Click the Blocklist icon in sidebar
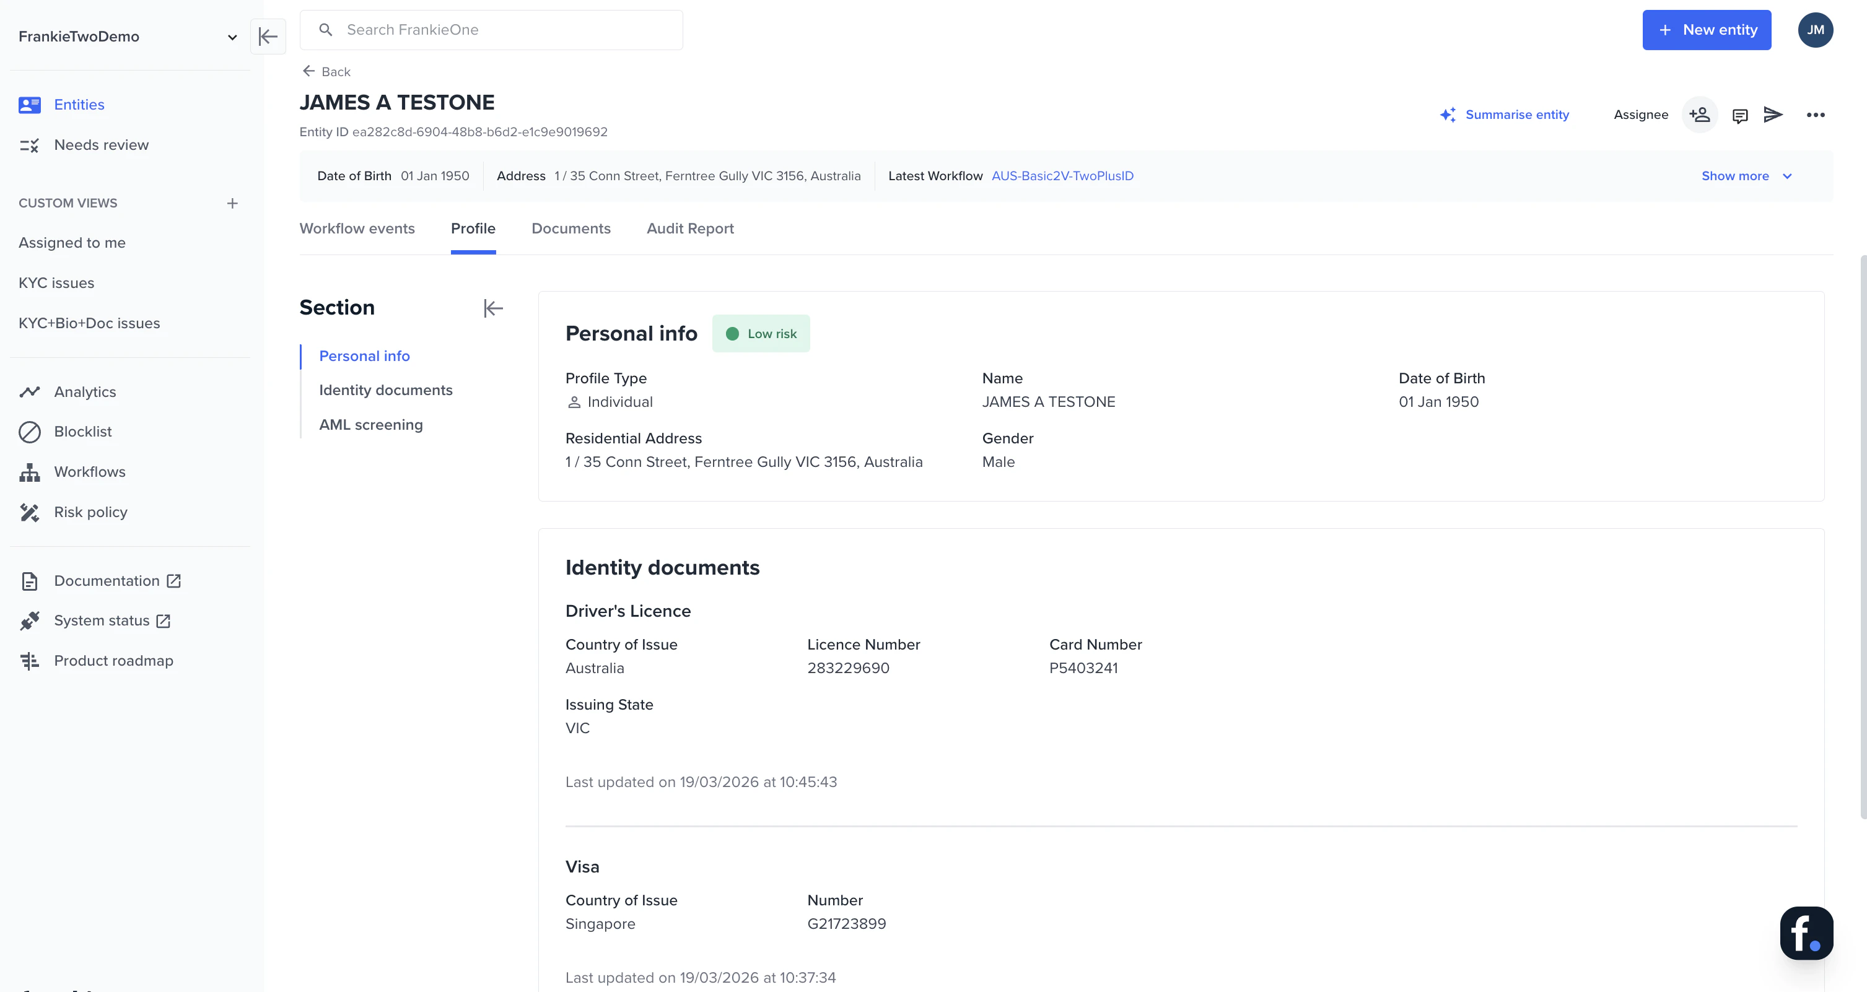 click(30, 432)
